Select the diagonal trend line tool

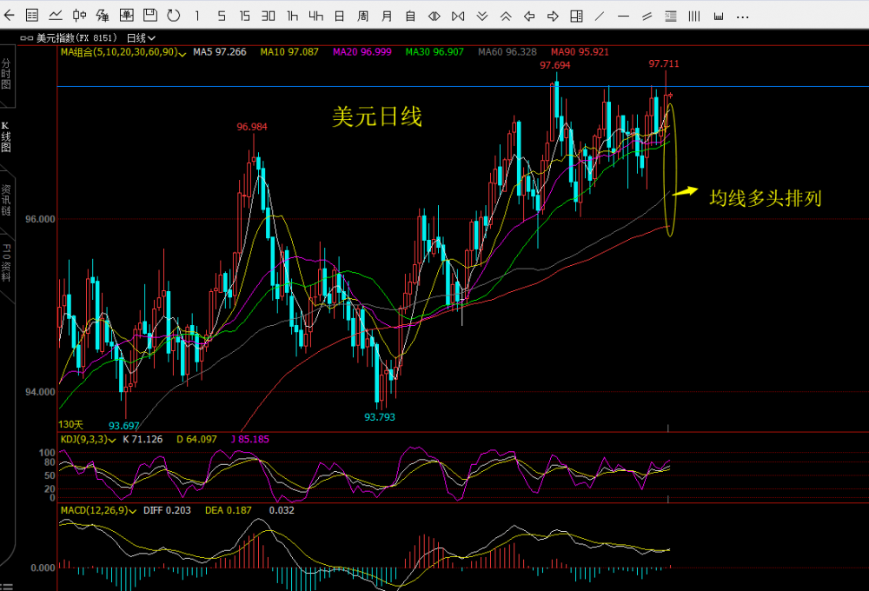coord(600,16)
